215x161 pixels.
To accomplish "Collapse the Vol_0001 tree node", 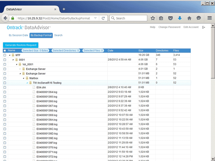I will 17,64.
